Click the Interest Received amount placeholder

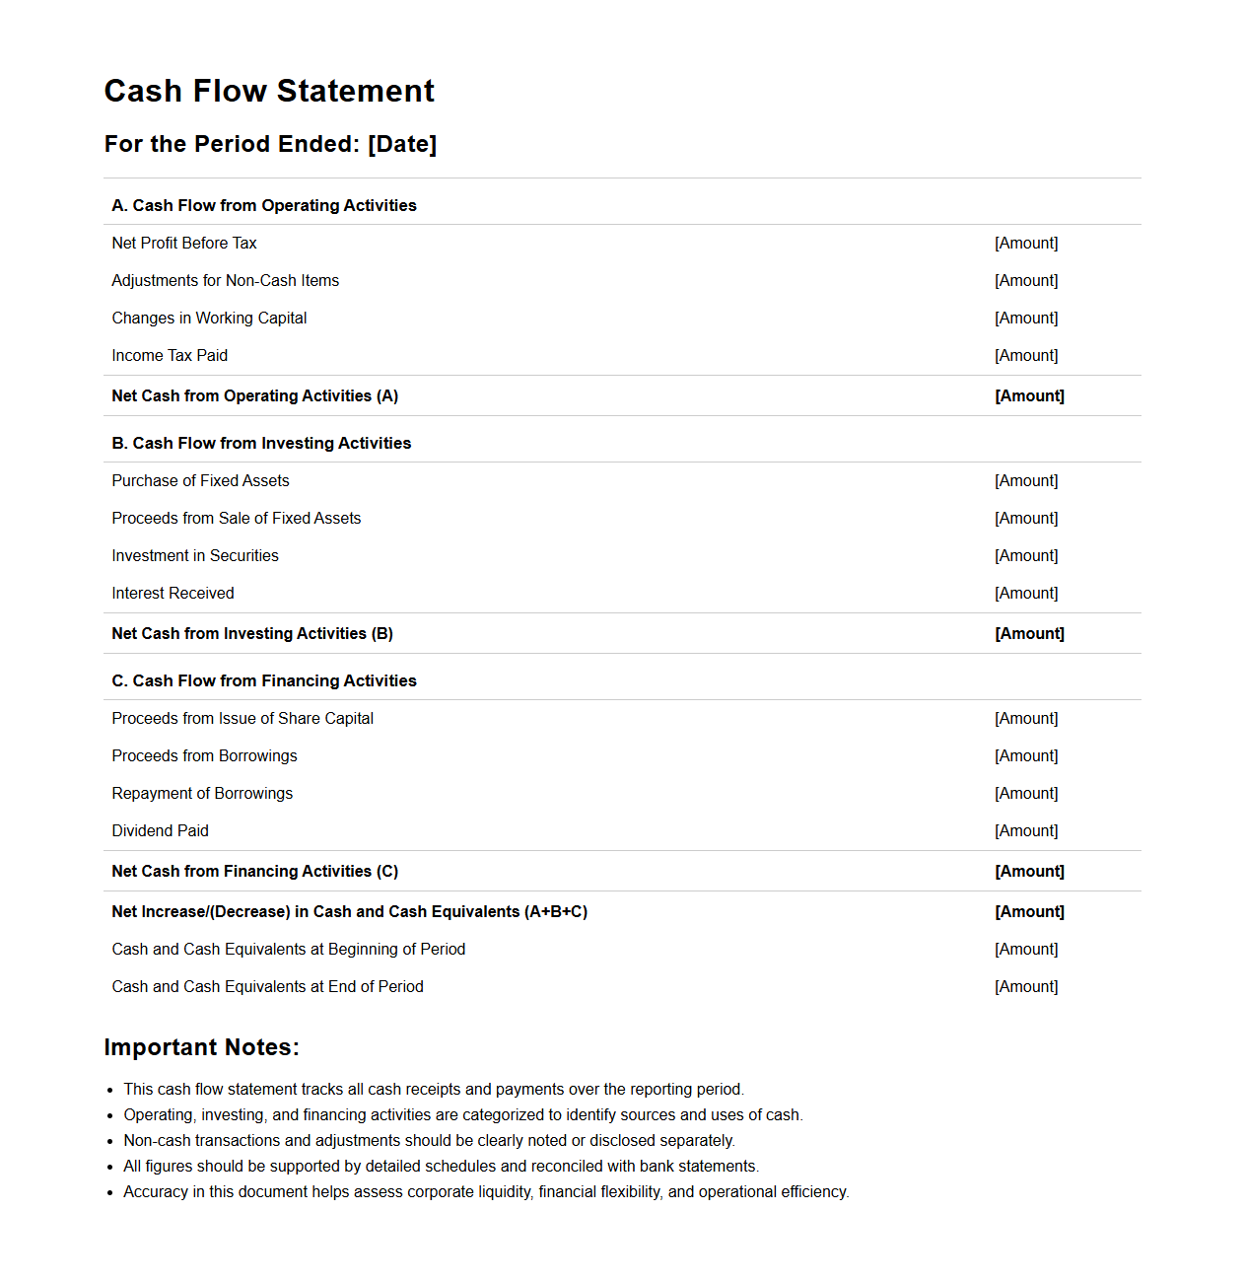coord(1026,593)
